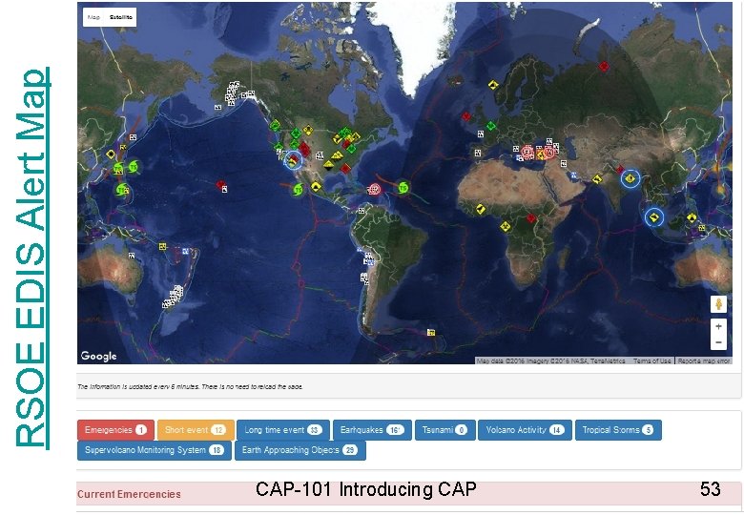Open the Volcano Activity filter
The width and height of the screenshot is (744, 515).
tap(525, 430)
